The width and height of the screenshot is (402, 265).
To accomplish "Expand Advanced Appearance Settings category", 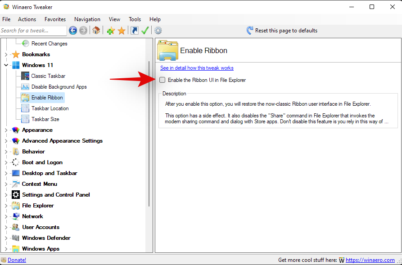I will tap(6, 141).
